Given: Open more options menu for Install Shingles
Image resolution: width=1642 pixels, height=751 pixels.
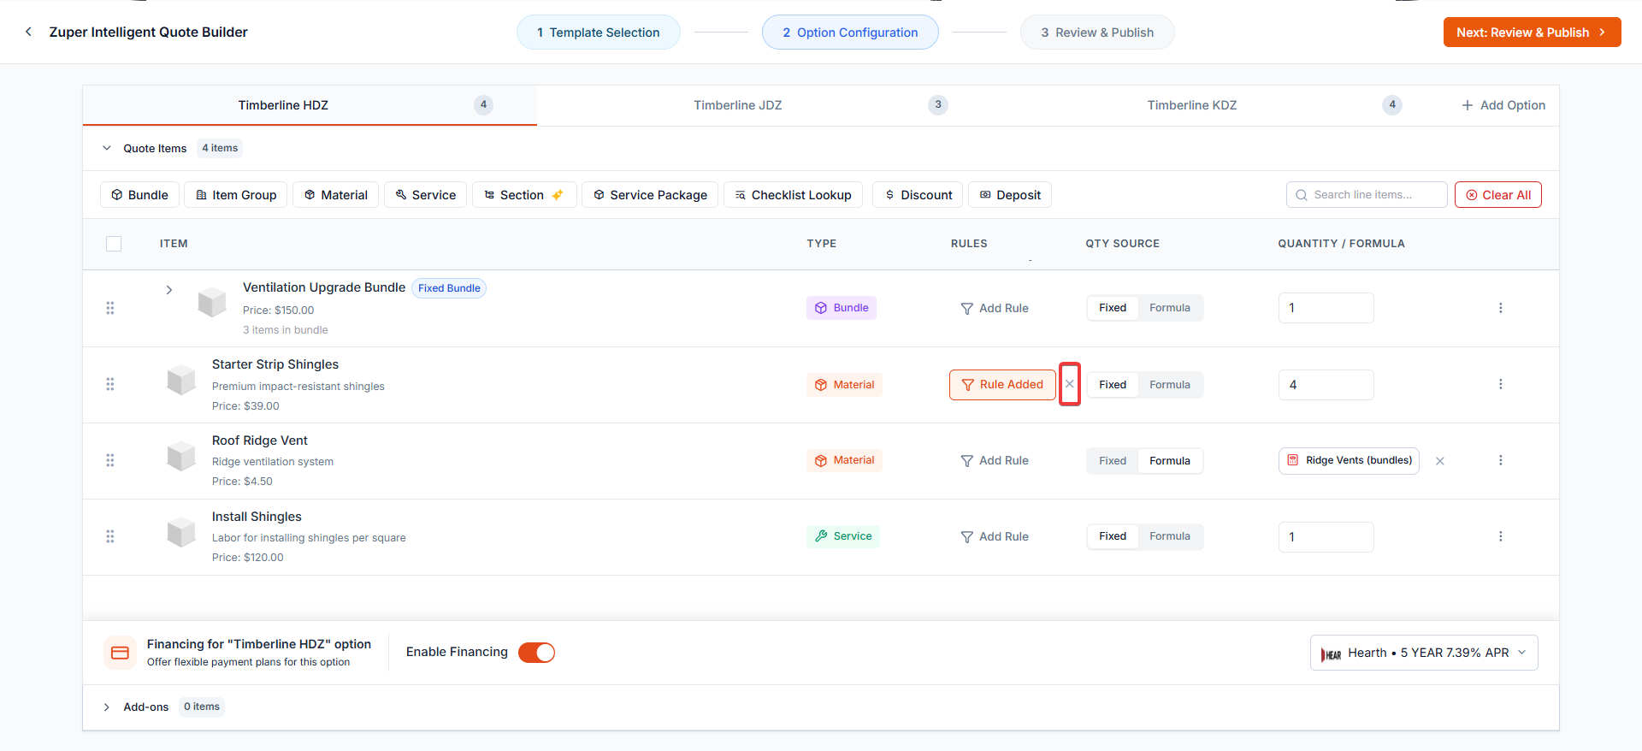Looking at the screenshot, I should click(1500, 536).
